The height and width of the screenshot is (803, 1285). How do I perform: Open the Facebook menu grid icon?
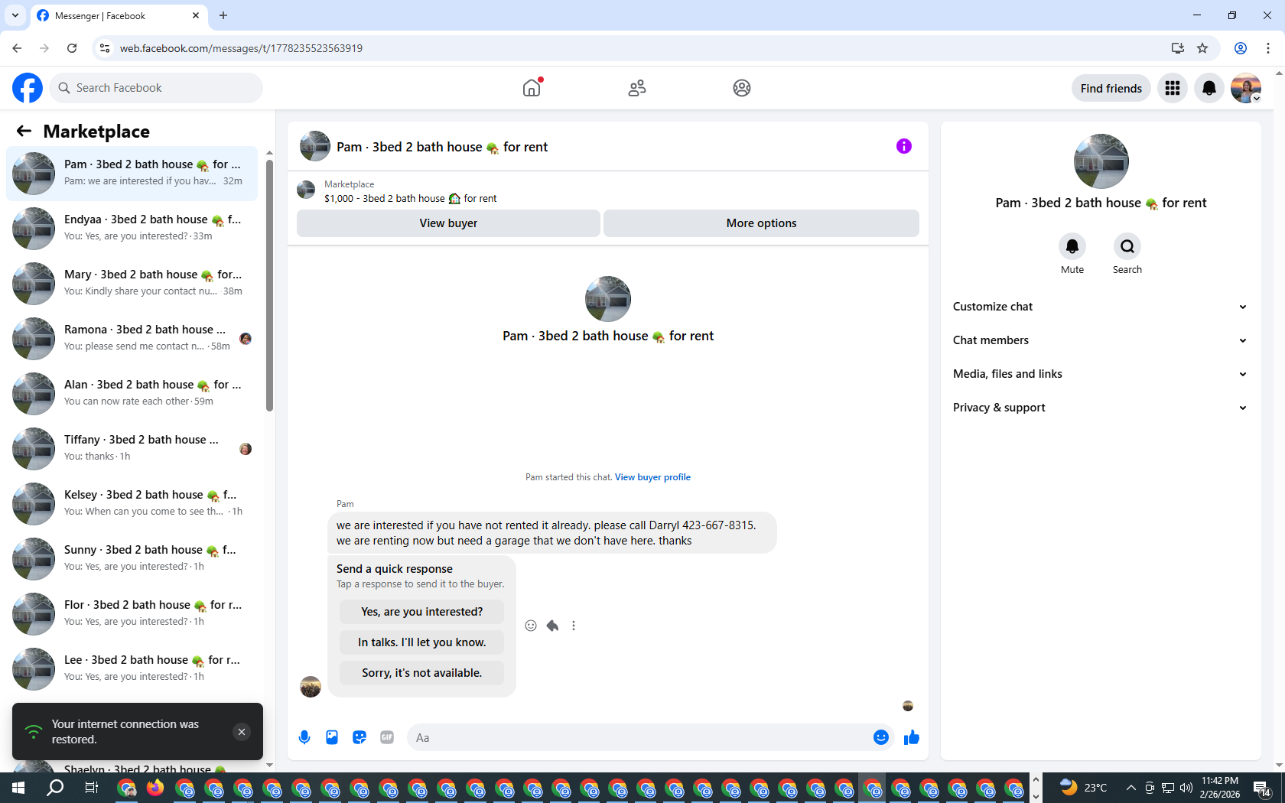coord(1173,88)
